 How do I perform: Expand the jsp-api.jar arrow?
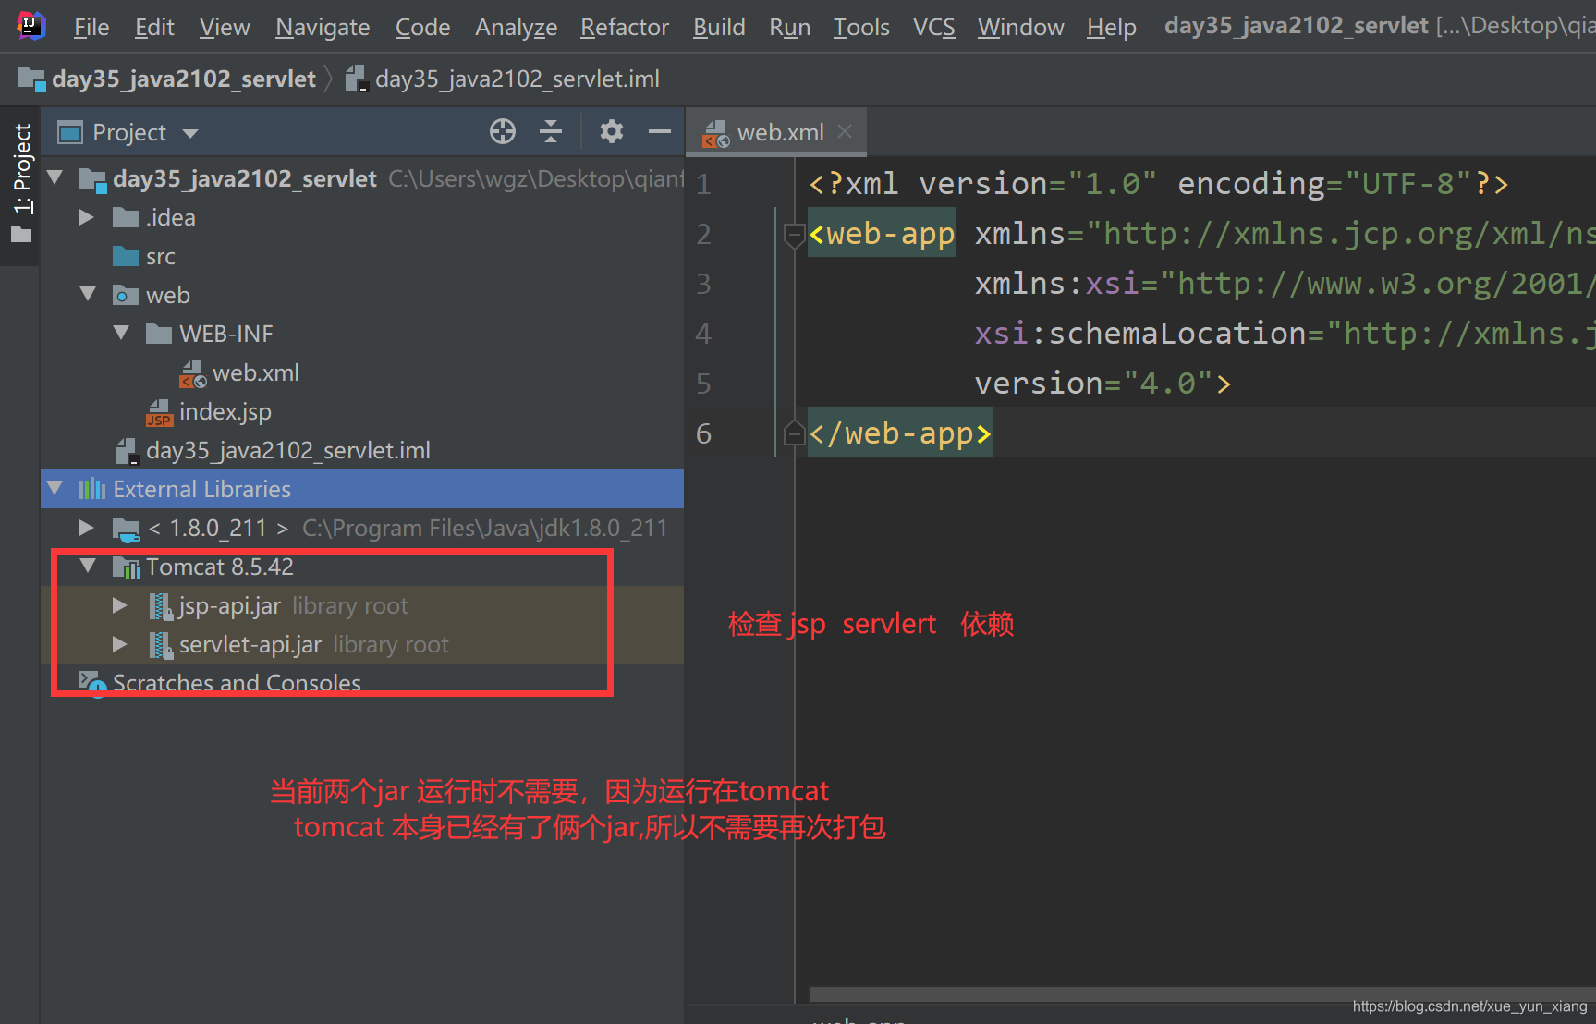(x=120, y=605)
